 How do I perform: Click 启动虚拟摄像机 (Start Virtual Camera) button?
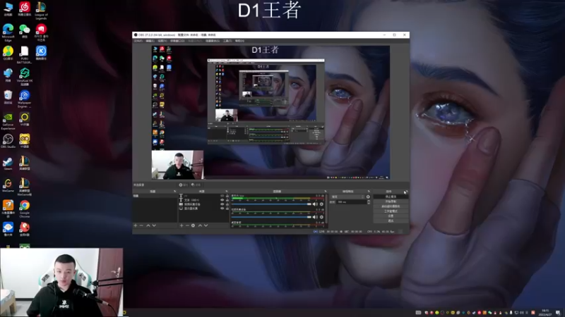[x=391, y=206]
